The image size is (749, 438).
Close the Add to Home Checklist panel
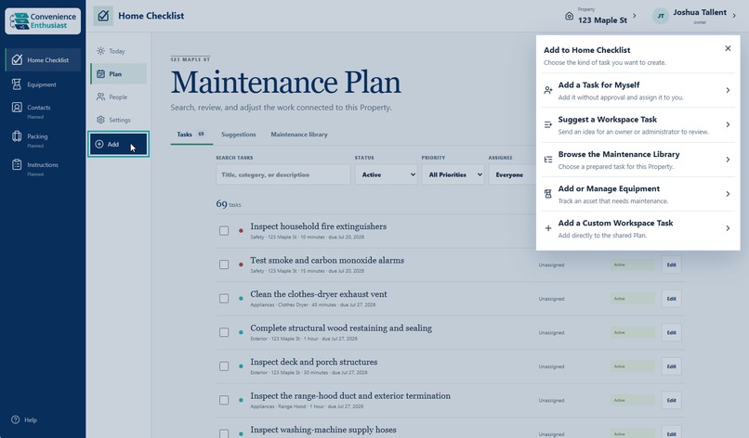728,48
